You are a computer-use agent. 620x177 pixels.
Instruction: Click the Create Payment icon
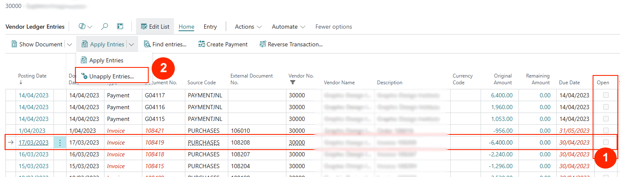tap(201, 44)
